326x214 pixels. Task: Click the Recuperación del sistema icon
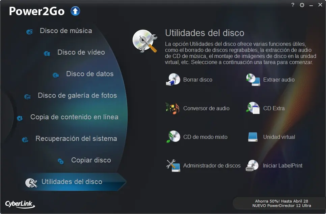[25, 140]
